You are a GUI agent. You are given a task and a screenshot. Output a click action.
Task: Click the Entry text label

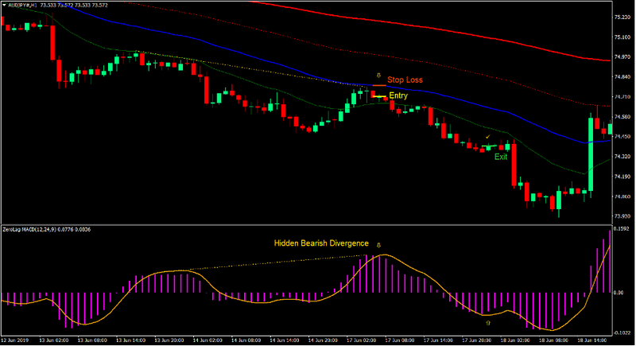398,96
